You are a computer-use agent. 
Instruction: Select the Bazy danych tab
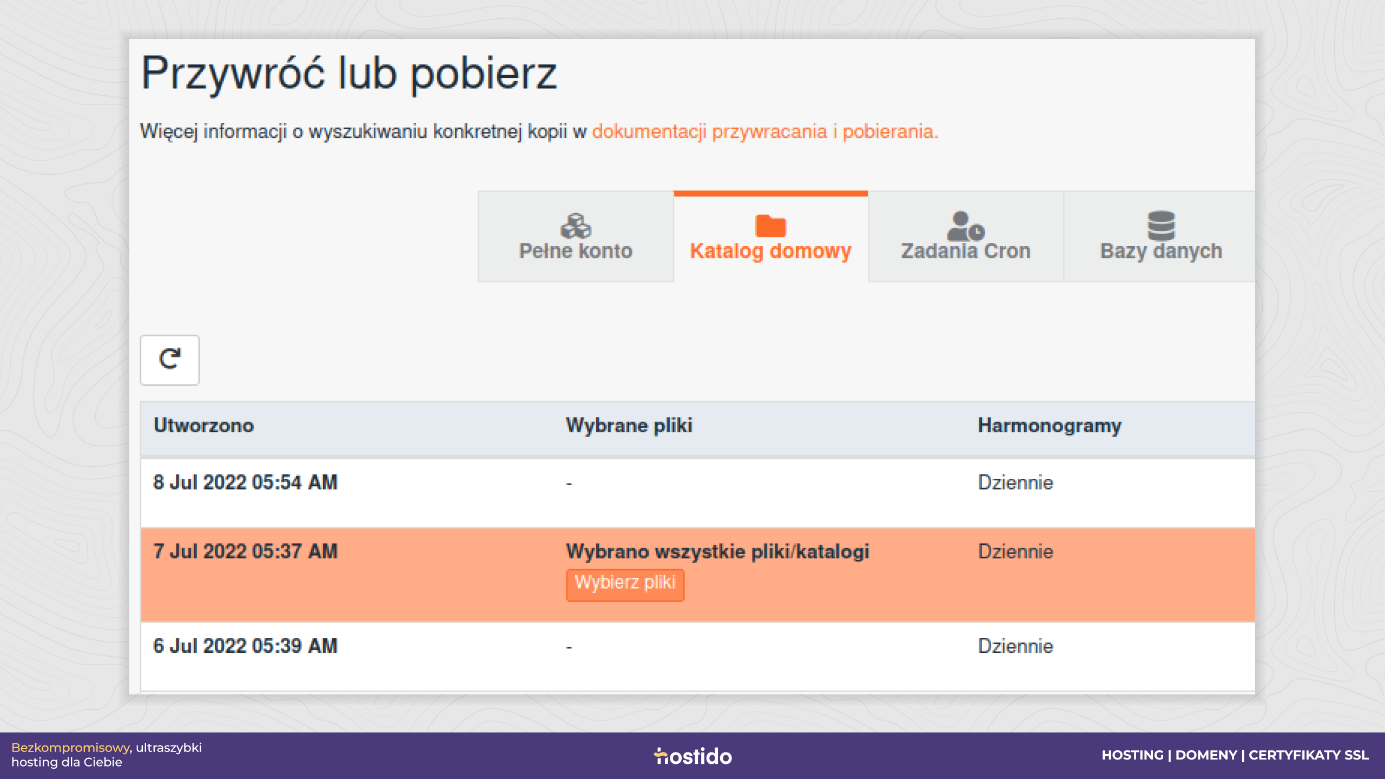pyautogui.click(x=1160, y=236)
